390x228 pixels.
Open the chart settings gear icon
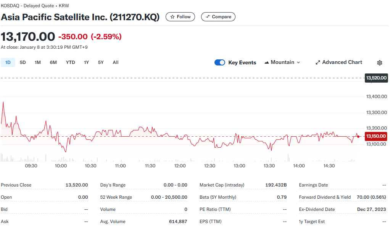379,63
